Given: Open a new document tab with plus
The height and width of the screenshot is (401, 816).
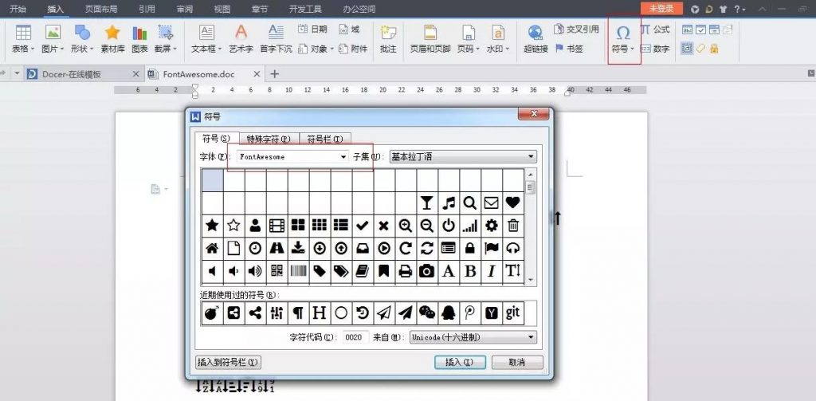Looking at the screenshot, I should click(275, 74).
